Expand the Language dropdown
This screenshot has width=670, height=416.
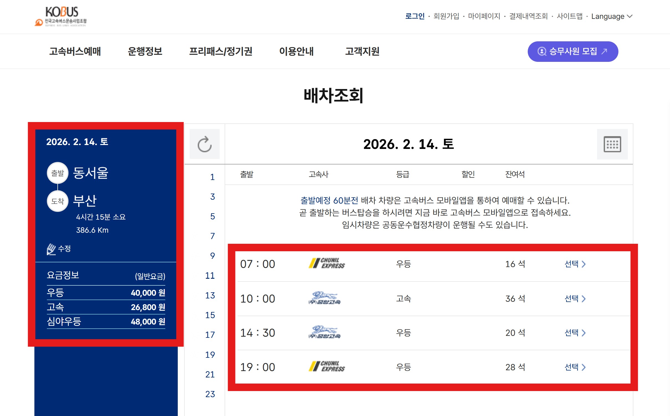[611, 16]
